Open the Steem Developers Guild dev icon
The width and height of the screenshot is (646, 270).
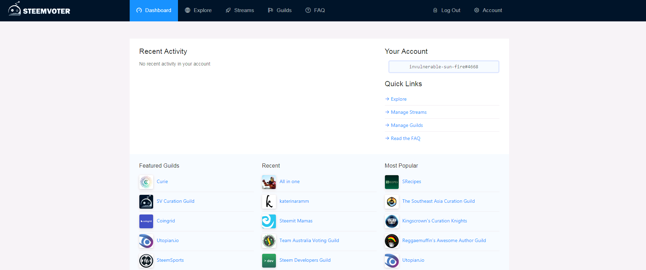[x=269, y=260]
